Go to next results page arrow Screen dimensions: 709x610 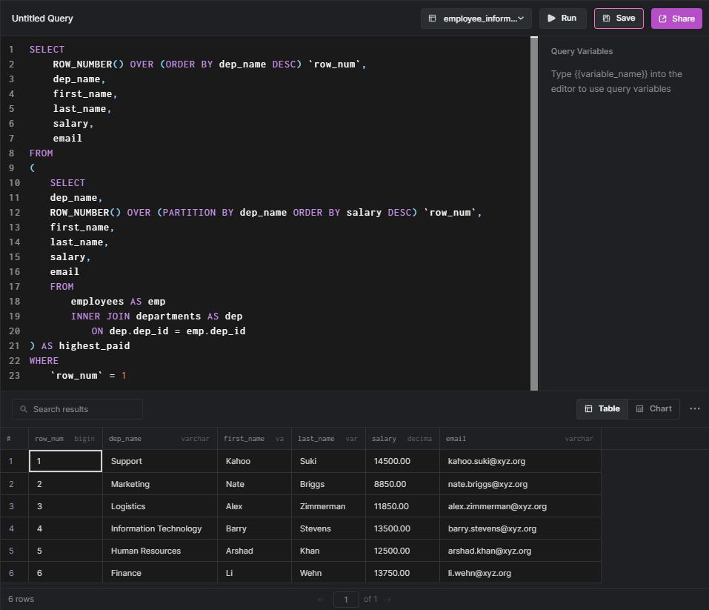coord(387,599)
